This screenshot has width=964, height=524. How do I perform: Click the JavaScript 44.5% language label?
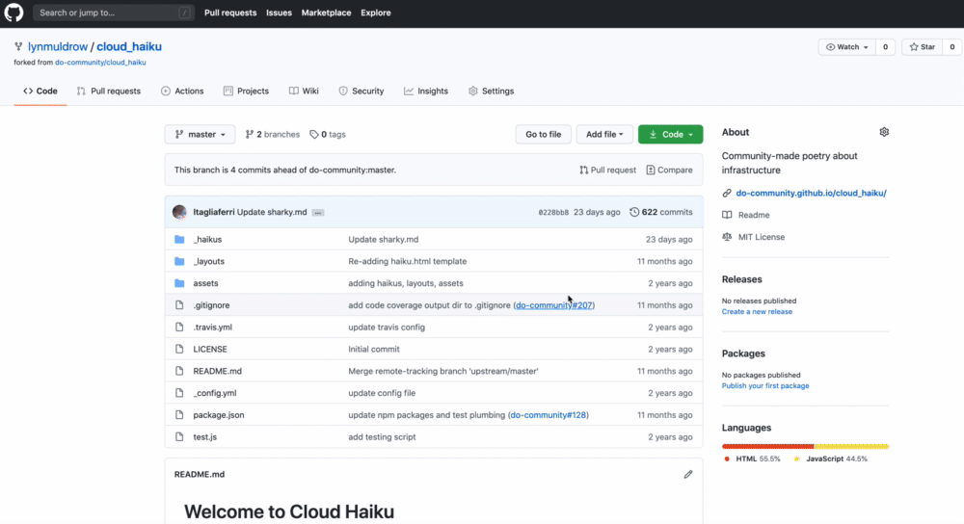click(831, 458)
